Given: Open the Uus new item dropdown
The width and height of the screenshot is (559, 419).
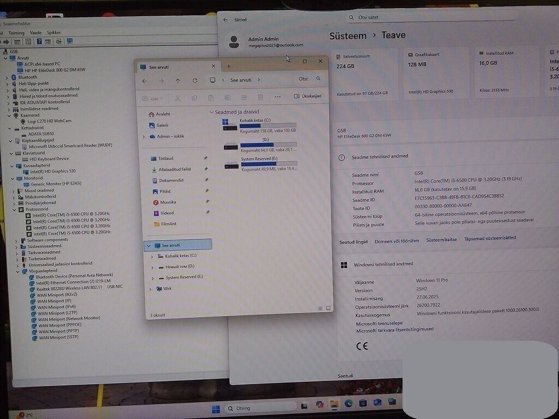Looking at the screenshot, I should [152, 98].
